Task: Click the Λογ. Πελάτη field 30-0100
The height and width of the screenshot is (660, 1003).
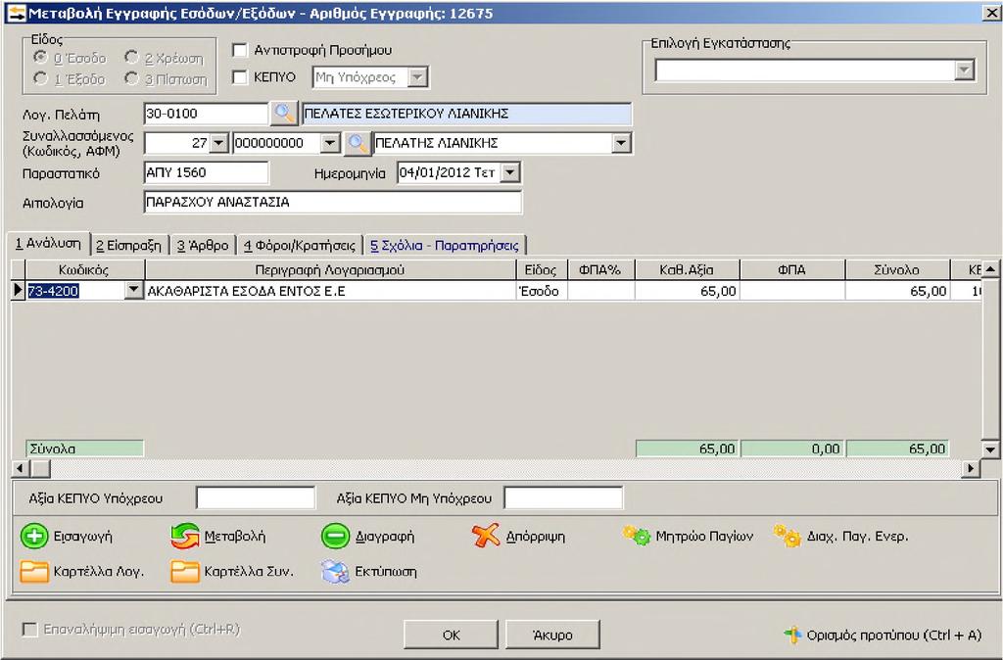Action: click(x=206, y=114)
